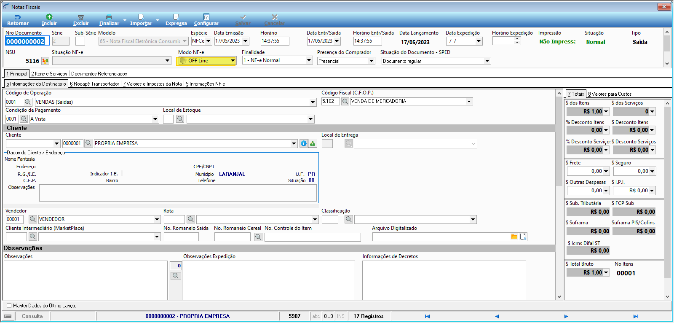
Task: Search for a Rota
Action: pyautogui.click(x=190, y=219)
